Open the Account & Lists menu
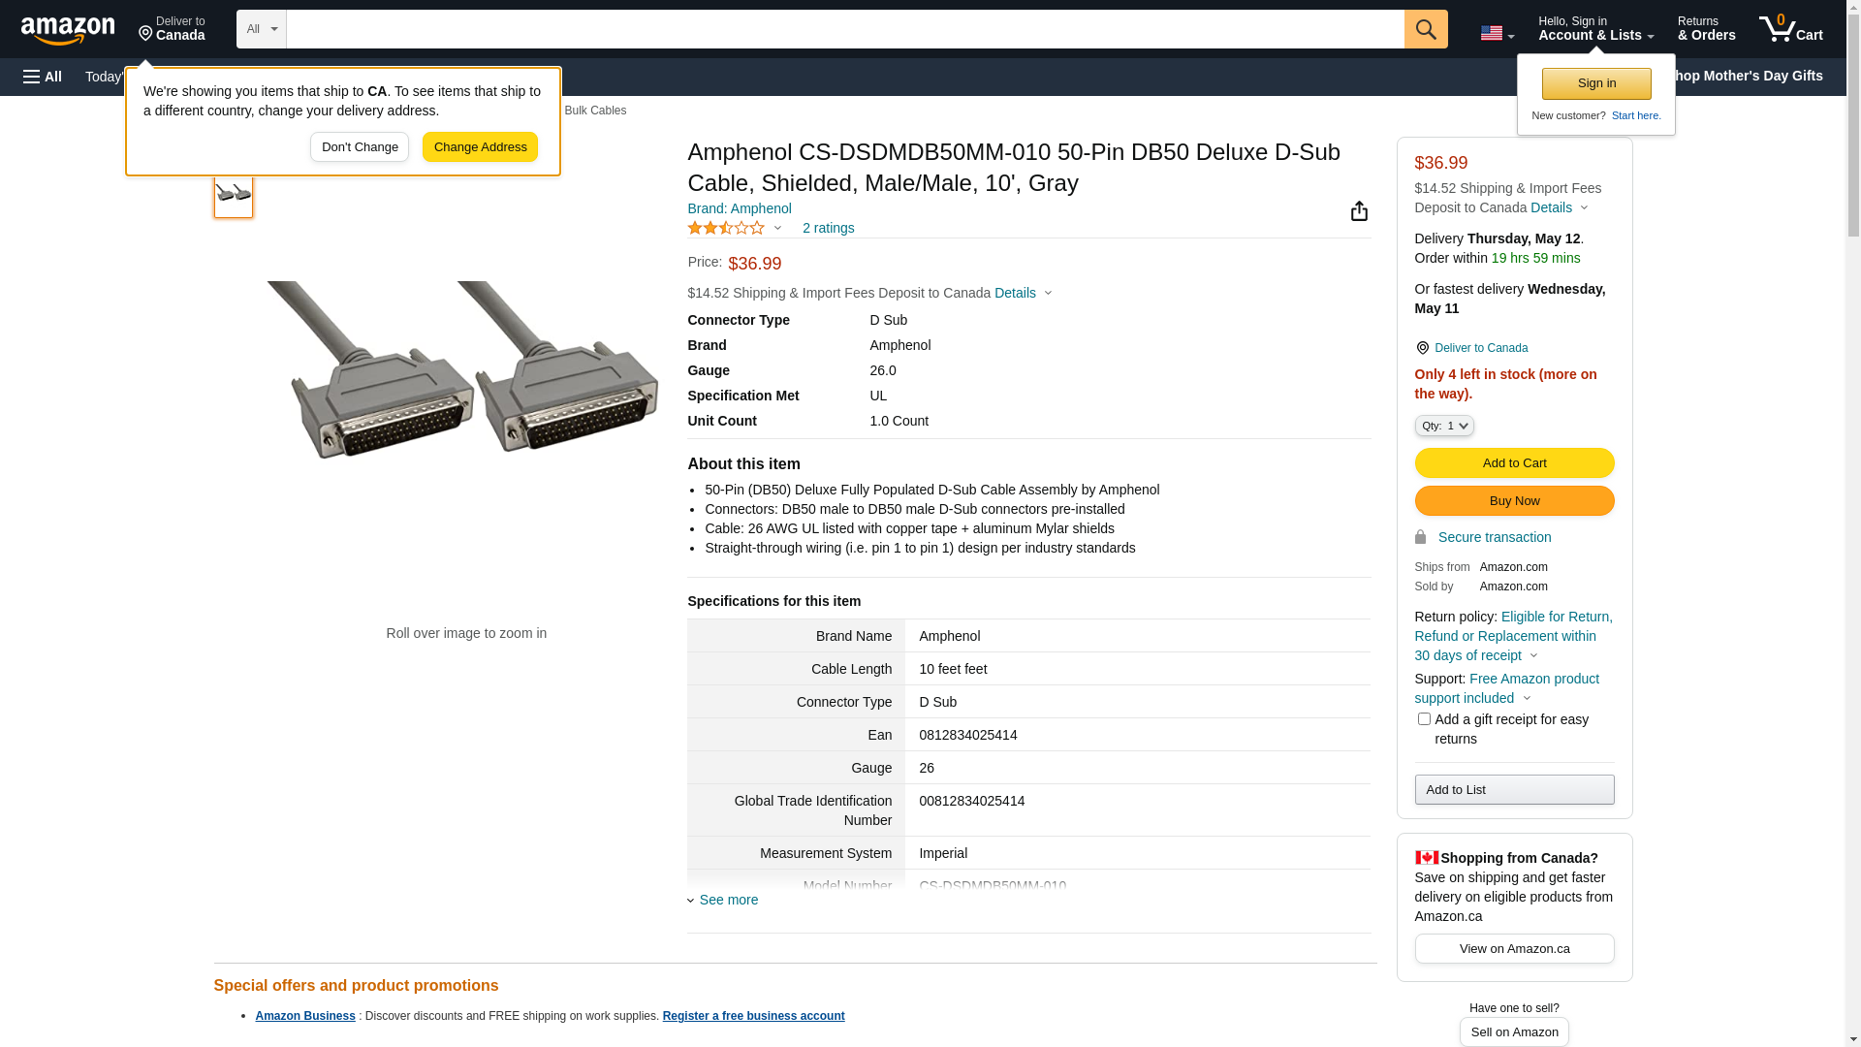The image size is (1861, 1047). 1595,29
